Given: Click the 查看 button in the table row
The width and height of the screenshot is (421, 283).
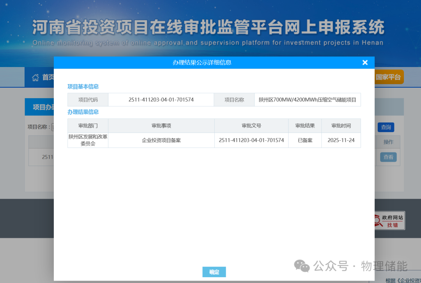Looking at the screenshot, I should click(x=388, y=157).
